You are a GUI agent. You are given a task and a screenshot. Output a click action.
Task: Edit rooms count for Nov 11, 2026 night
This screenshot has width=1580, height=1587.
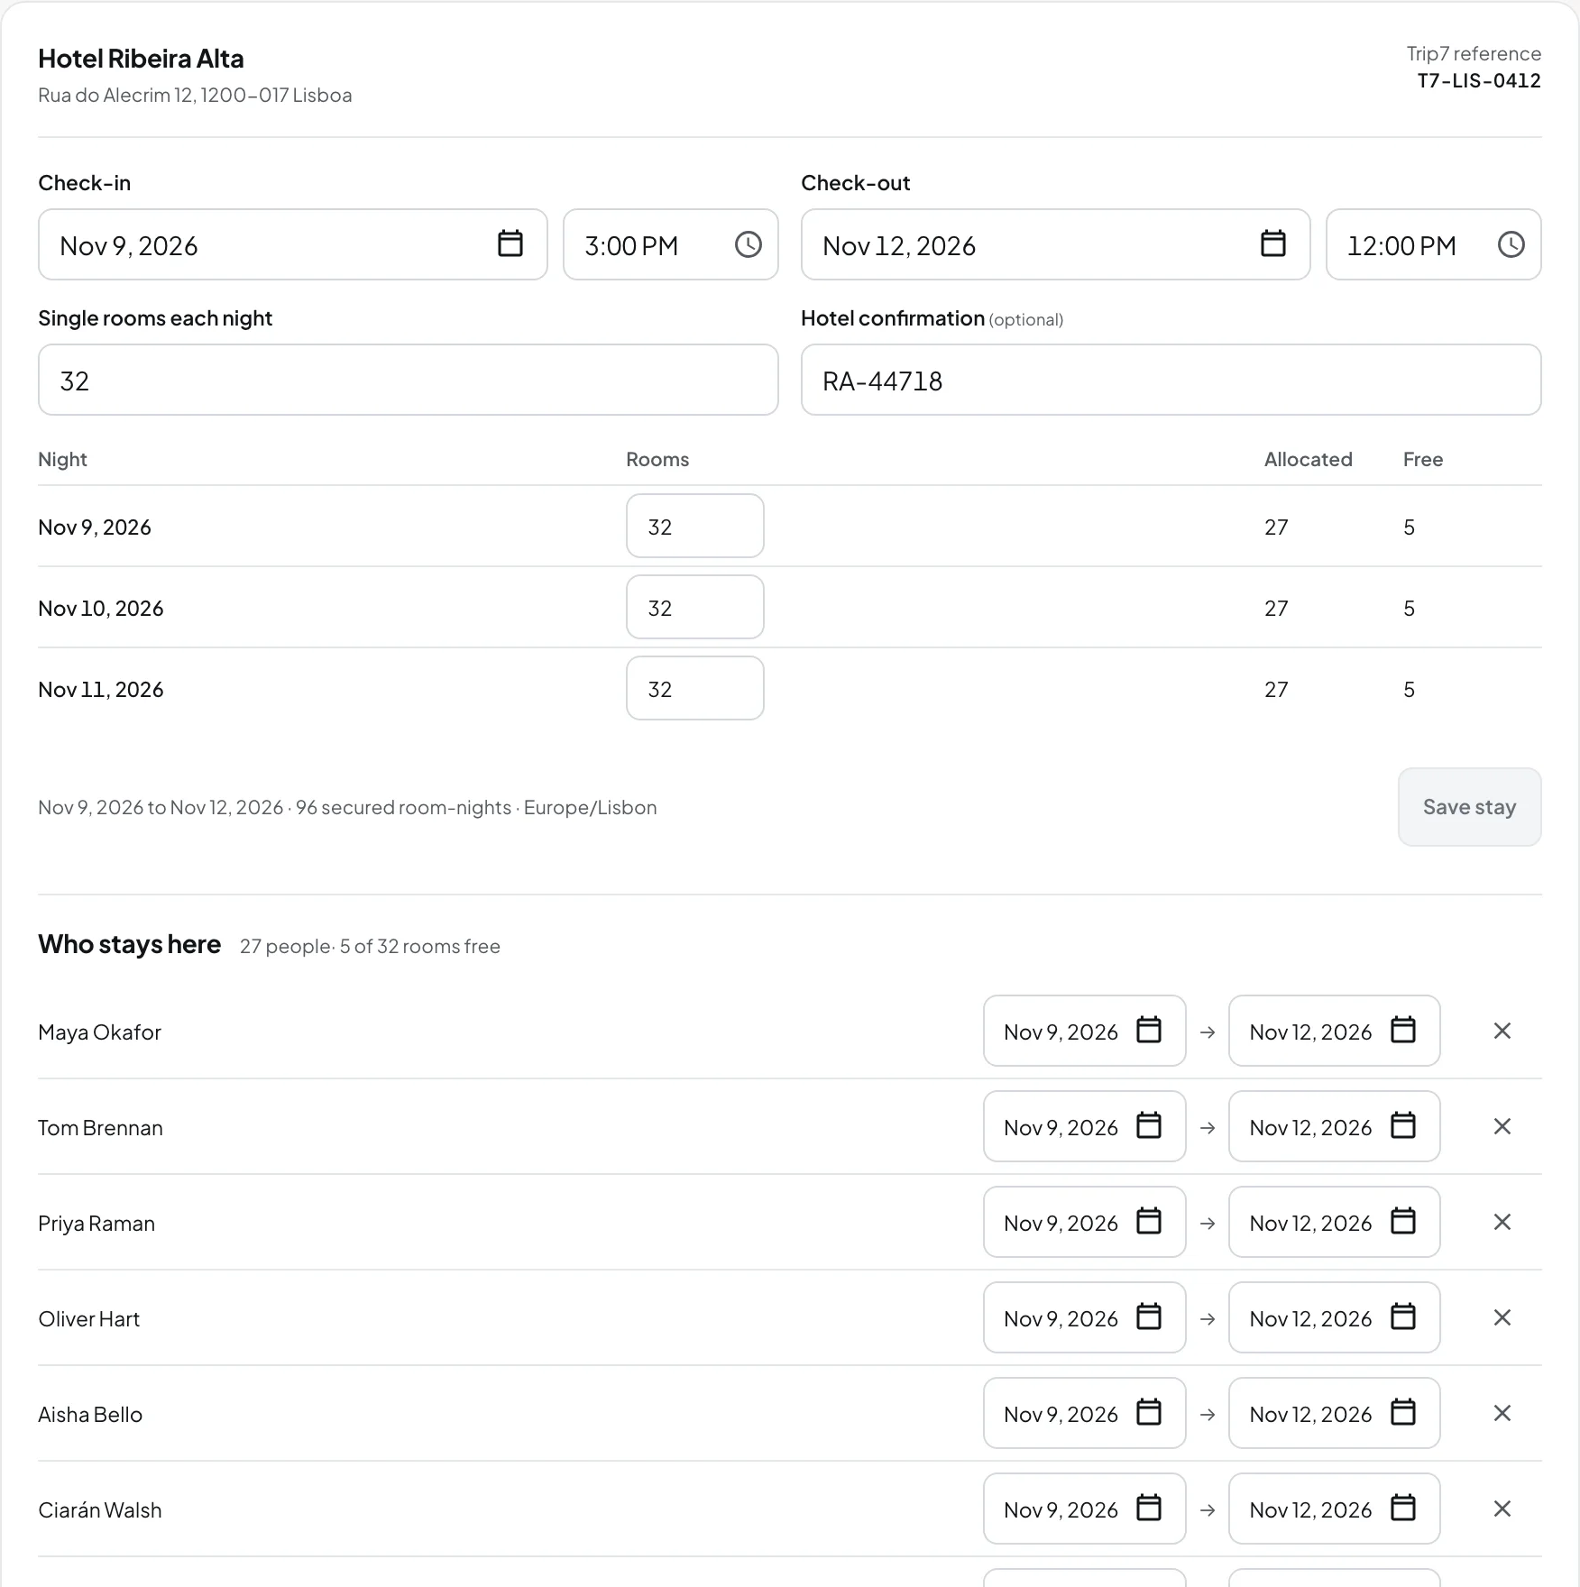[x=695, y=688]
